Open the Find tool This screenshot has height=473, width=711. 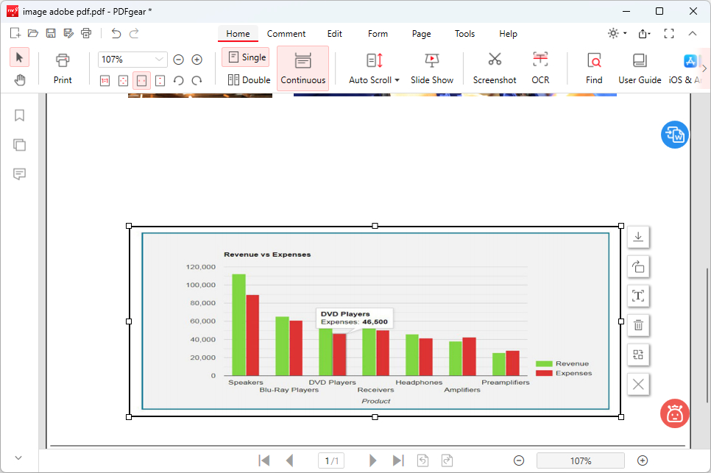click(x=594, y=69)
